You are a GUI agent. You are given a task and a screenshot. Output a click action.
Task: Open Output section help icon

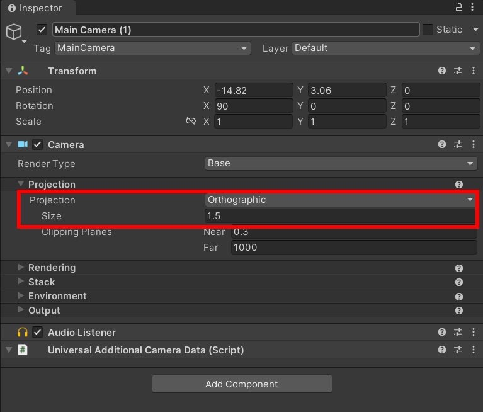[x=459, y=311]
